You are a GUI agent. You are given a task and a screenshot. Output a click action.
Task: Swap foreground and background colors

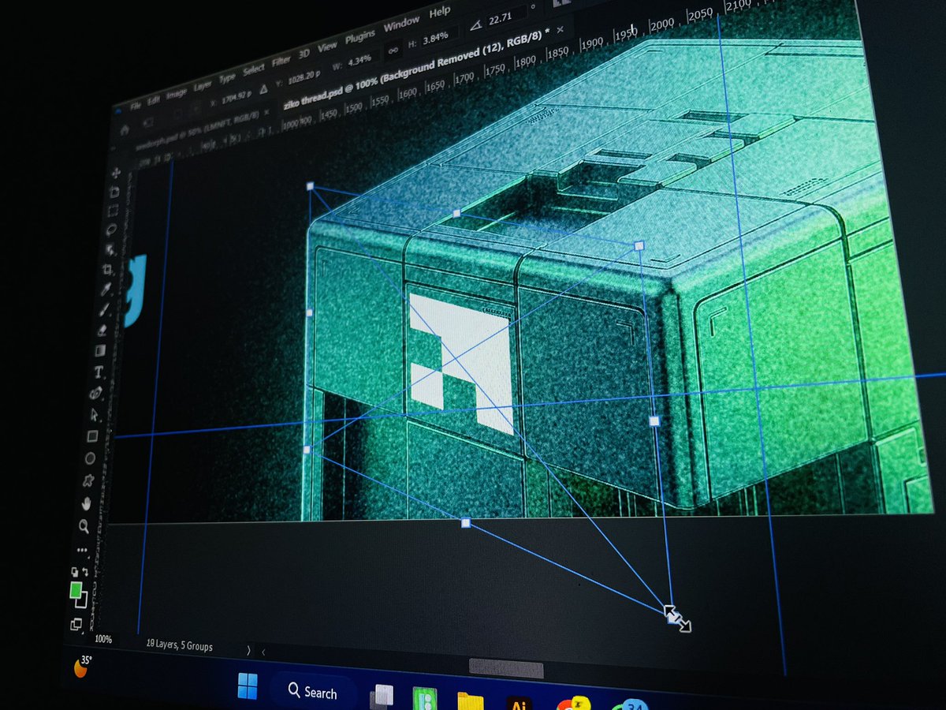[86, 572]
